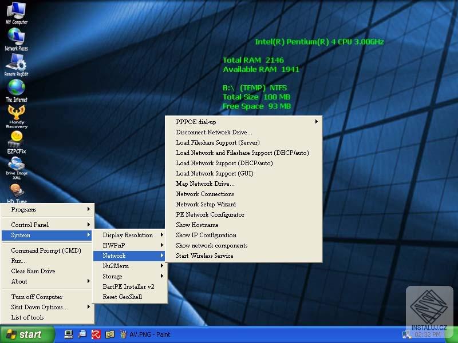Viewport: 458px width, 343px height.
Task: Open Network Places from the desktop
Action: [16, 37]
